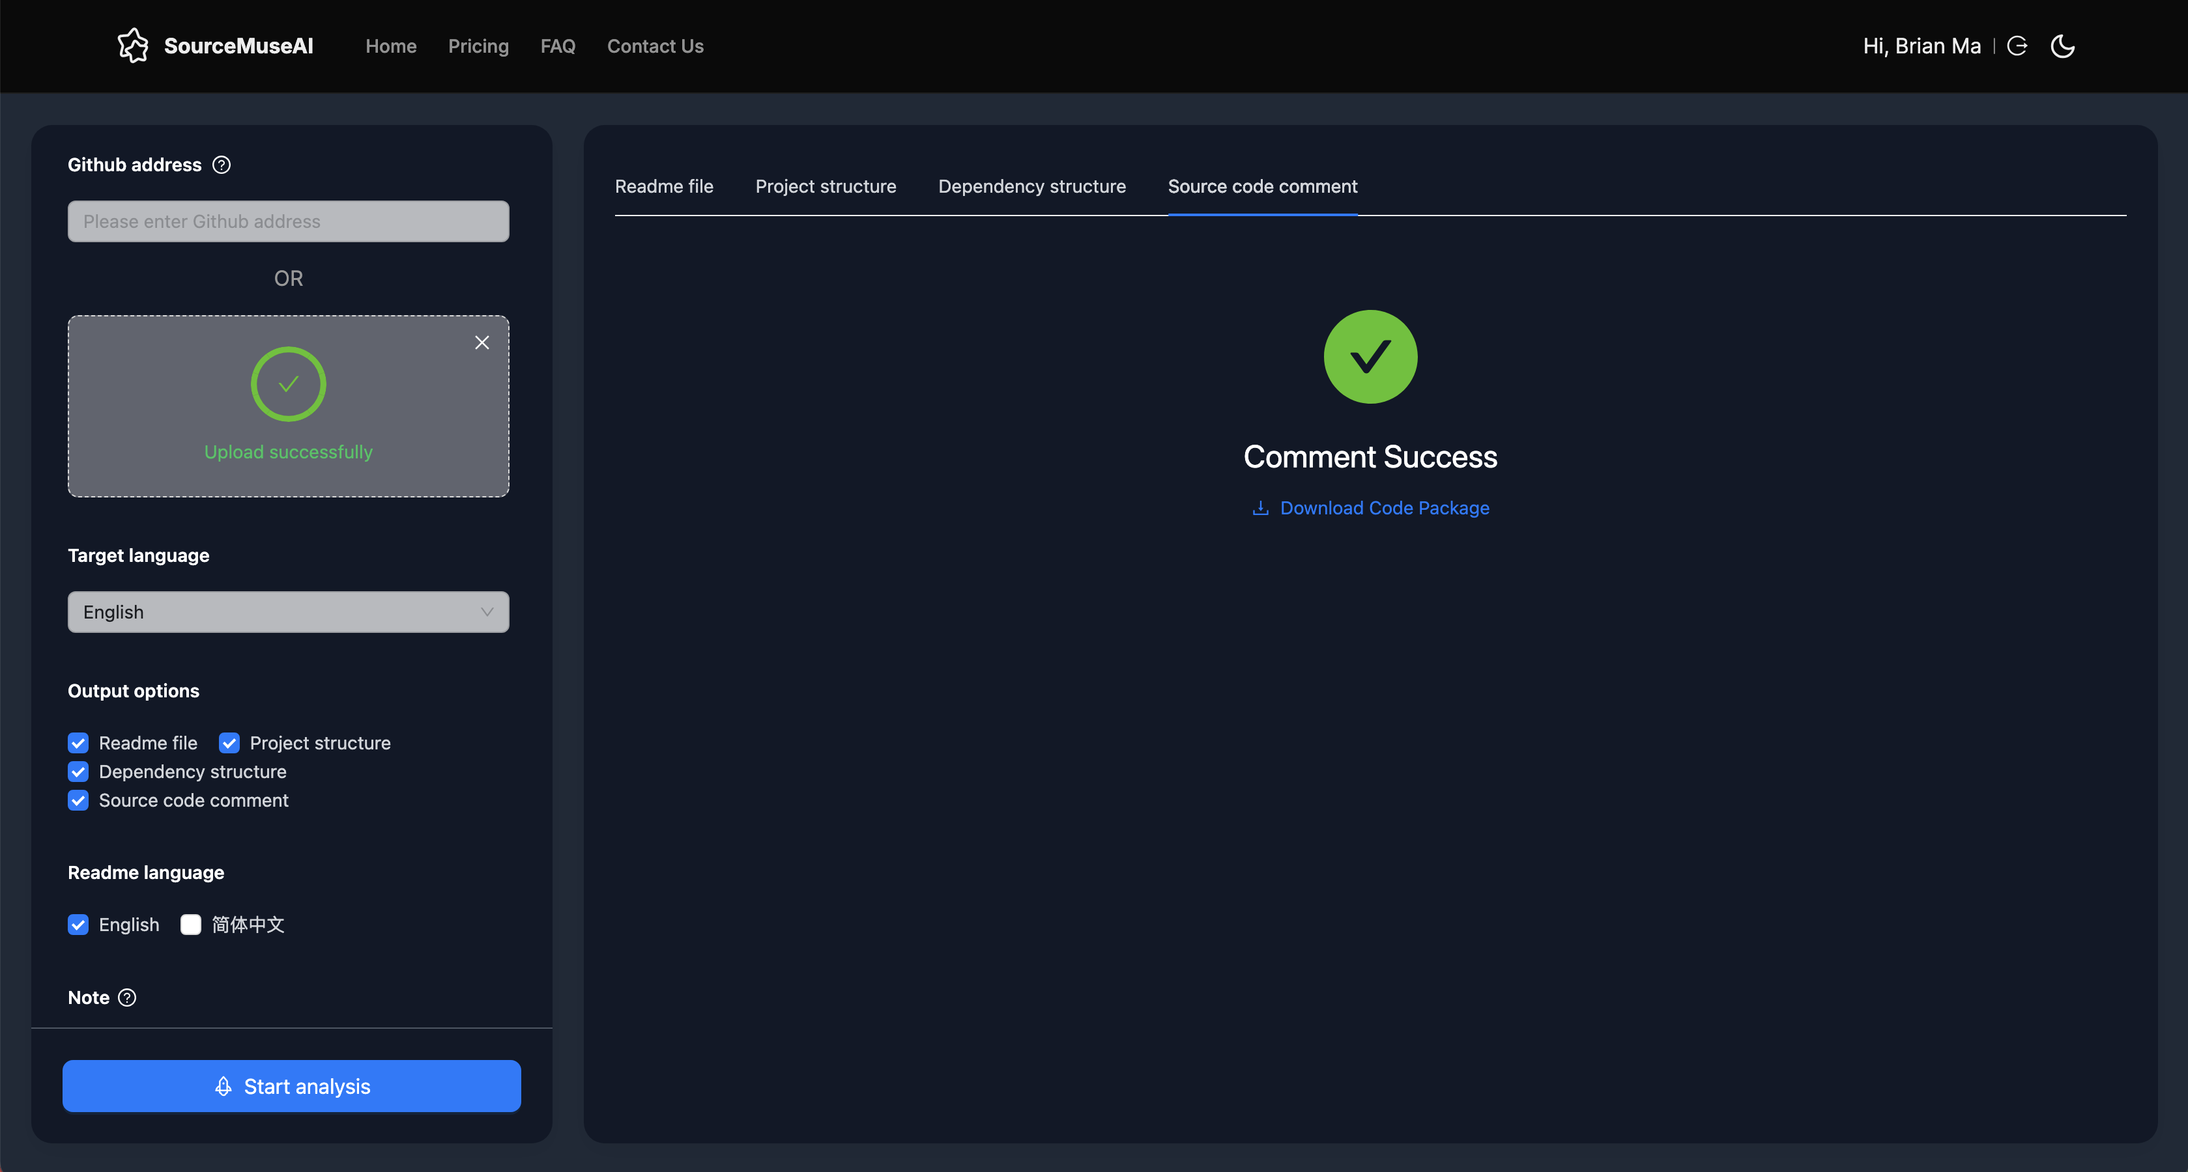2188x1172 pixels.
Task: Close the uploaded file panel
Action: [x=482, y=341]
